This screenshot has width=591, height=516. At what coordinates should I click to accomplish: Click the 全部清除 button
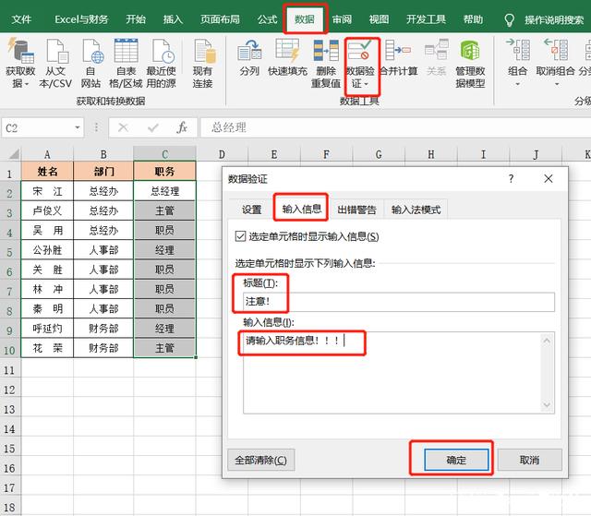pos(260,460)
